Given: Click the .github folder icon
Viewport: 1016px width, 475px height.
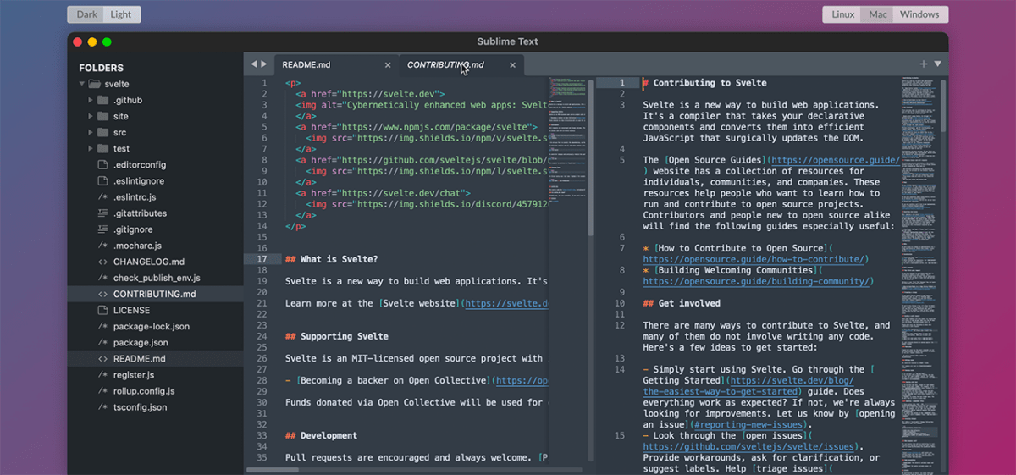Looking at the screenshot, I should (102, 100).
